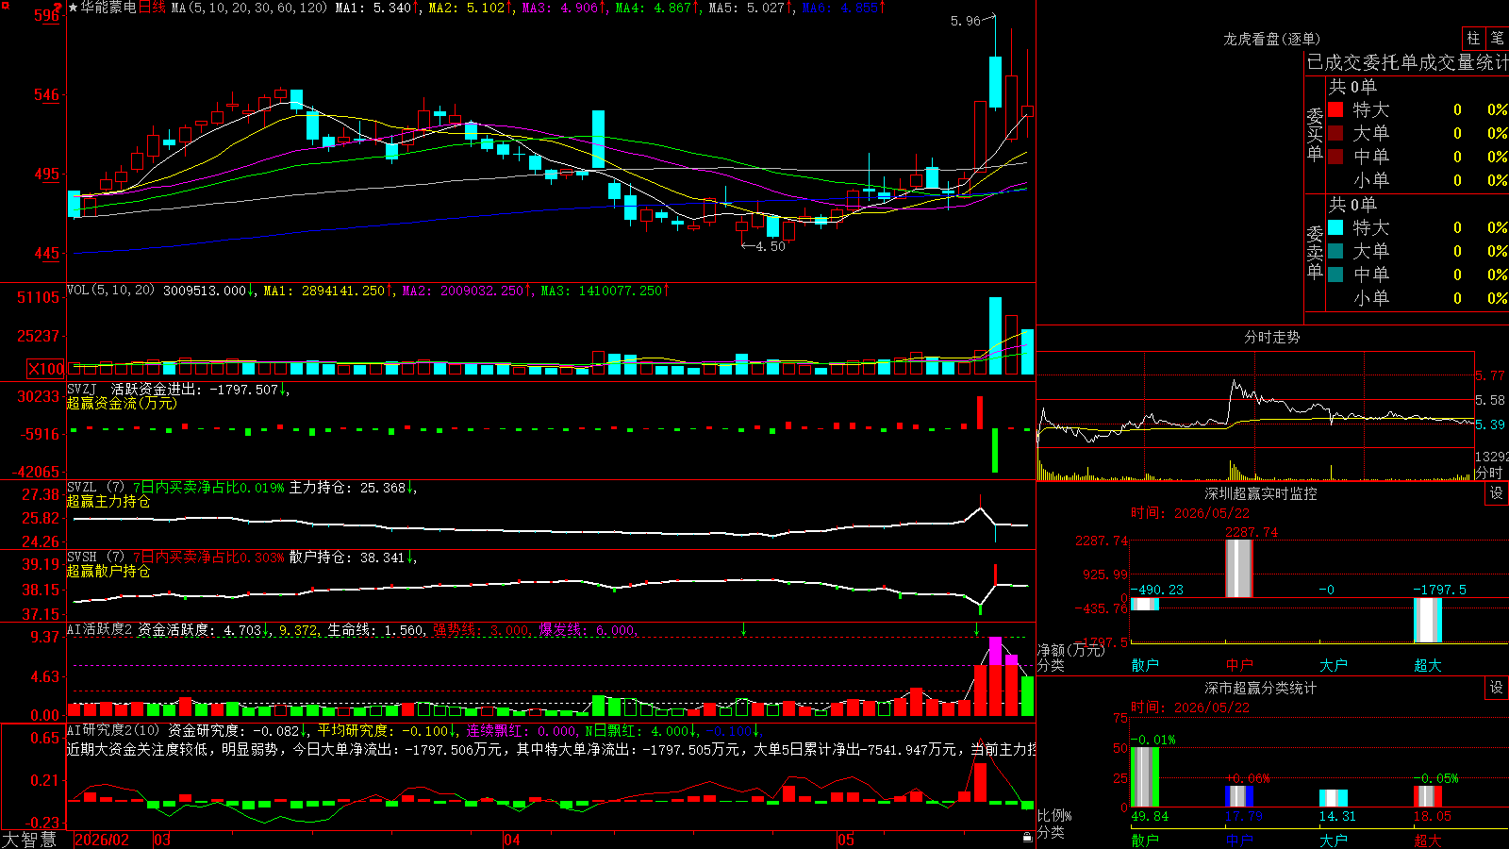Click the cyan 特大 sell-order swatch
1509x849 pixels.
click(1335, 227)
